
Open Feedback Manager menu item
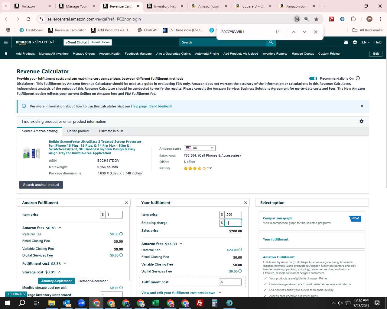(x=138, y=54)
